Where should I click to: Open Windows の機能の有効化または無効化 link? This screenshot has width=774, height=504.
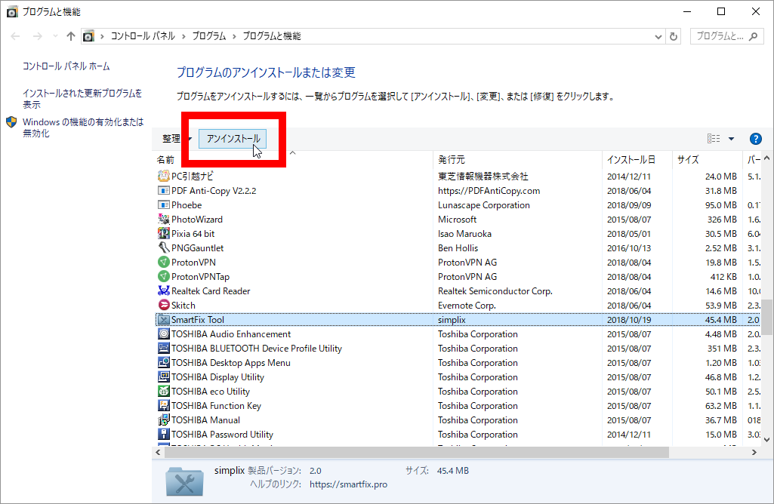click(x=83, y=128)
